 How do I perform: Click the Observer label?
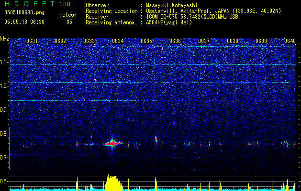pyautogui.click(x=97, y=5)
